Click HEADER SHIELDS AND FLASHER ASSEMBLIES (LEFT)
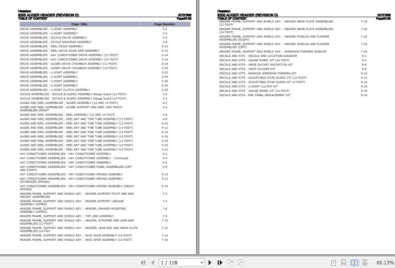Screen dimensions: 395x268 coord(274,45)
